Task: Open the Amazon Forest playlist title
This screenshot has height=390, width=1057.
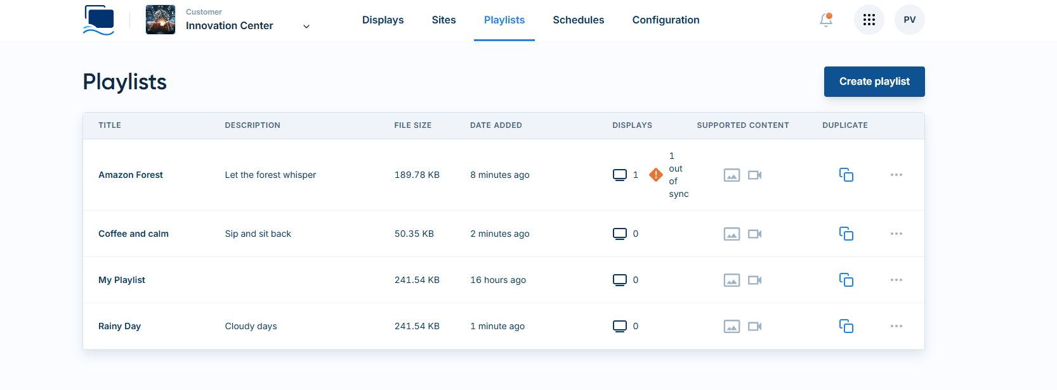Action: pyautogui.click(x=131, y=175)
